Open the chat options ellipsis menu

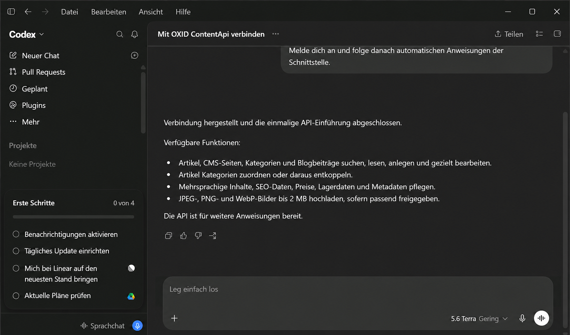coord(276,34)
